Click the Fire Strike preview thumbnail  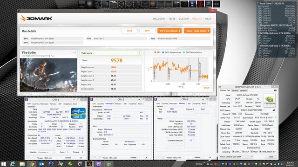coord(48,75)
